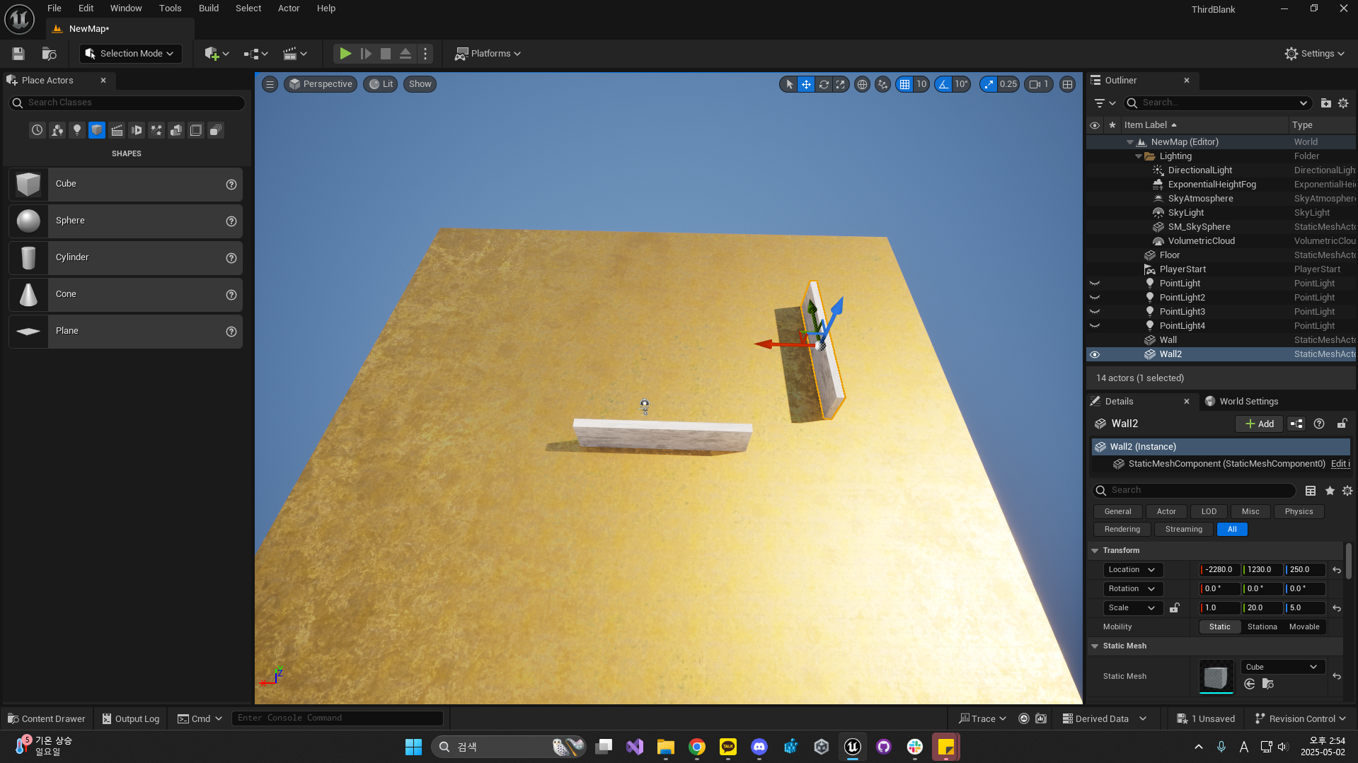This screenshot has width=1358, height=763.
Task: Click the green Play button
Action: coord(345,54)
